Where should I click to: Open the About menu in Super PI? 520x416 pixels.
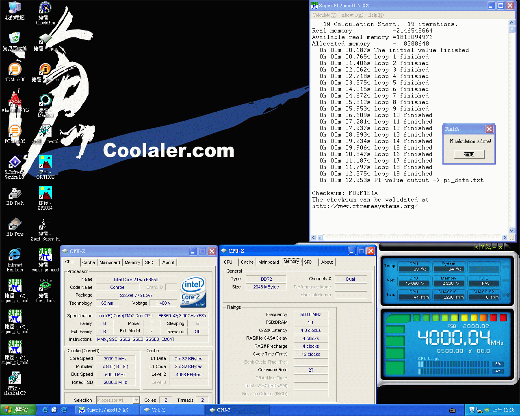[x=352, y=15]
